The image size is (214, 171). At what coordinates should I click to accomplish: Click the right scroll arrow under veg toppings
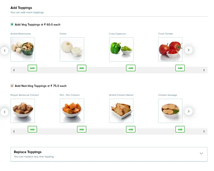coord(204,70)
